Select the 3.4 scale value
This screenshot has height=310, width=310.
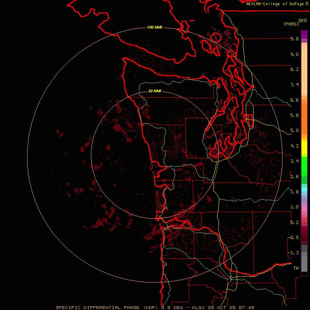pos(294,161)
